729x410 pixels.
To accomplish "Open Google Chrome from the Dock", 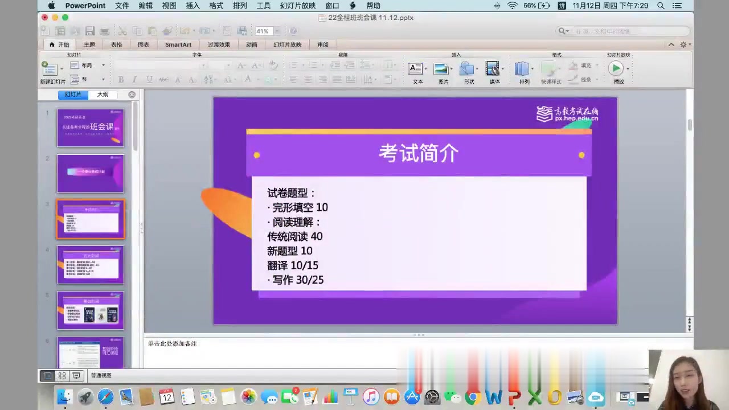I will pyautogui.click(x=473, y=397).
